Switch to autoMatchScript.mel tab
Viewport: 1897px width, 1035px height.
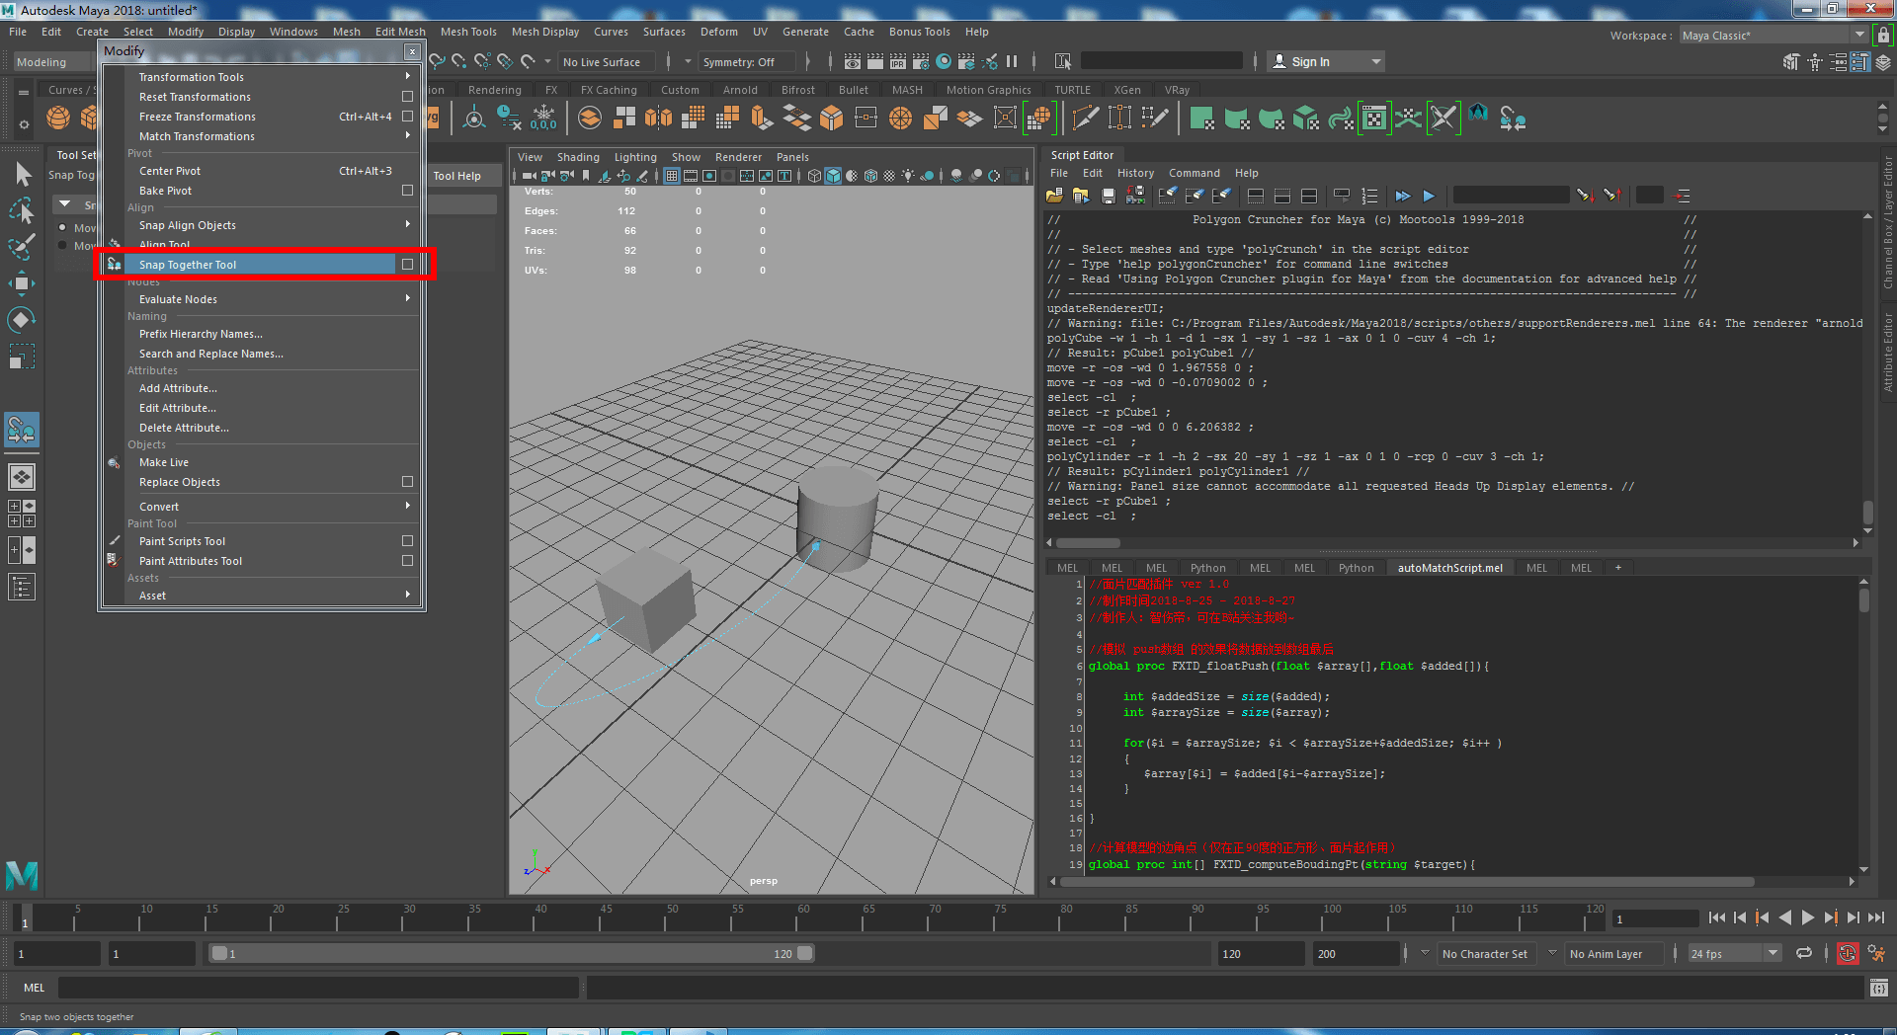point(1449,568)
